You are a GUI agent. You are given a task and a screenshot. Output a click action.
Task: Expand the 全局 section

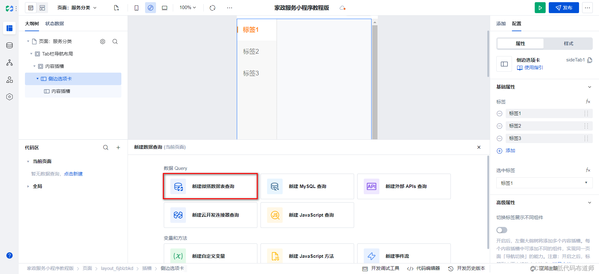[28, 186]
